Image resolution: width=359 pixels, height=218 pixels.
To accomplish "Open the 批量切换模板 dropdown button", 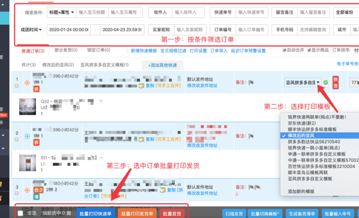I will [265, 213].
